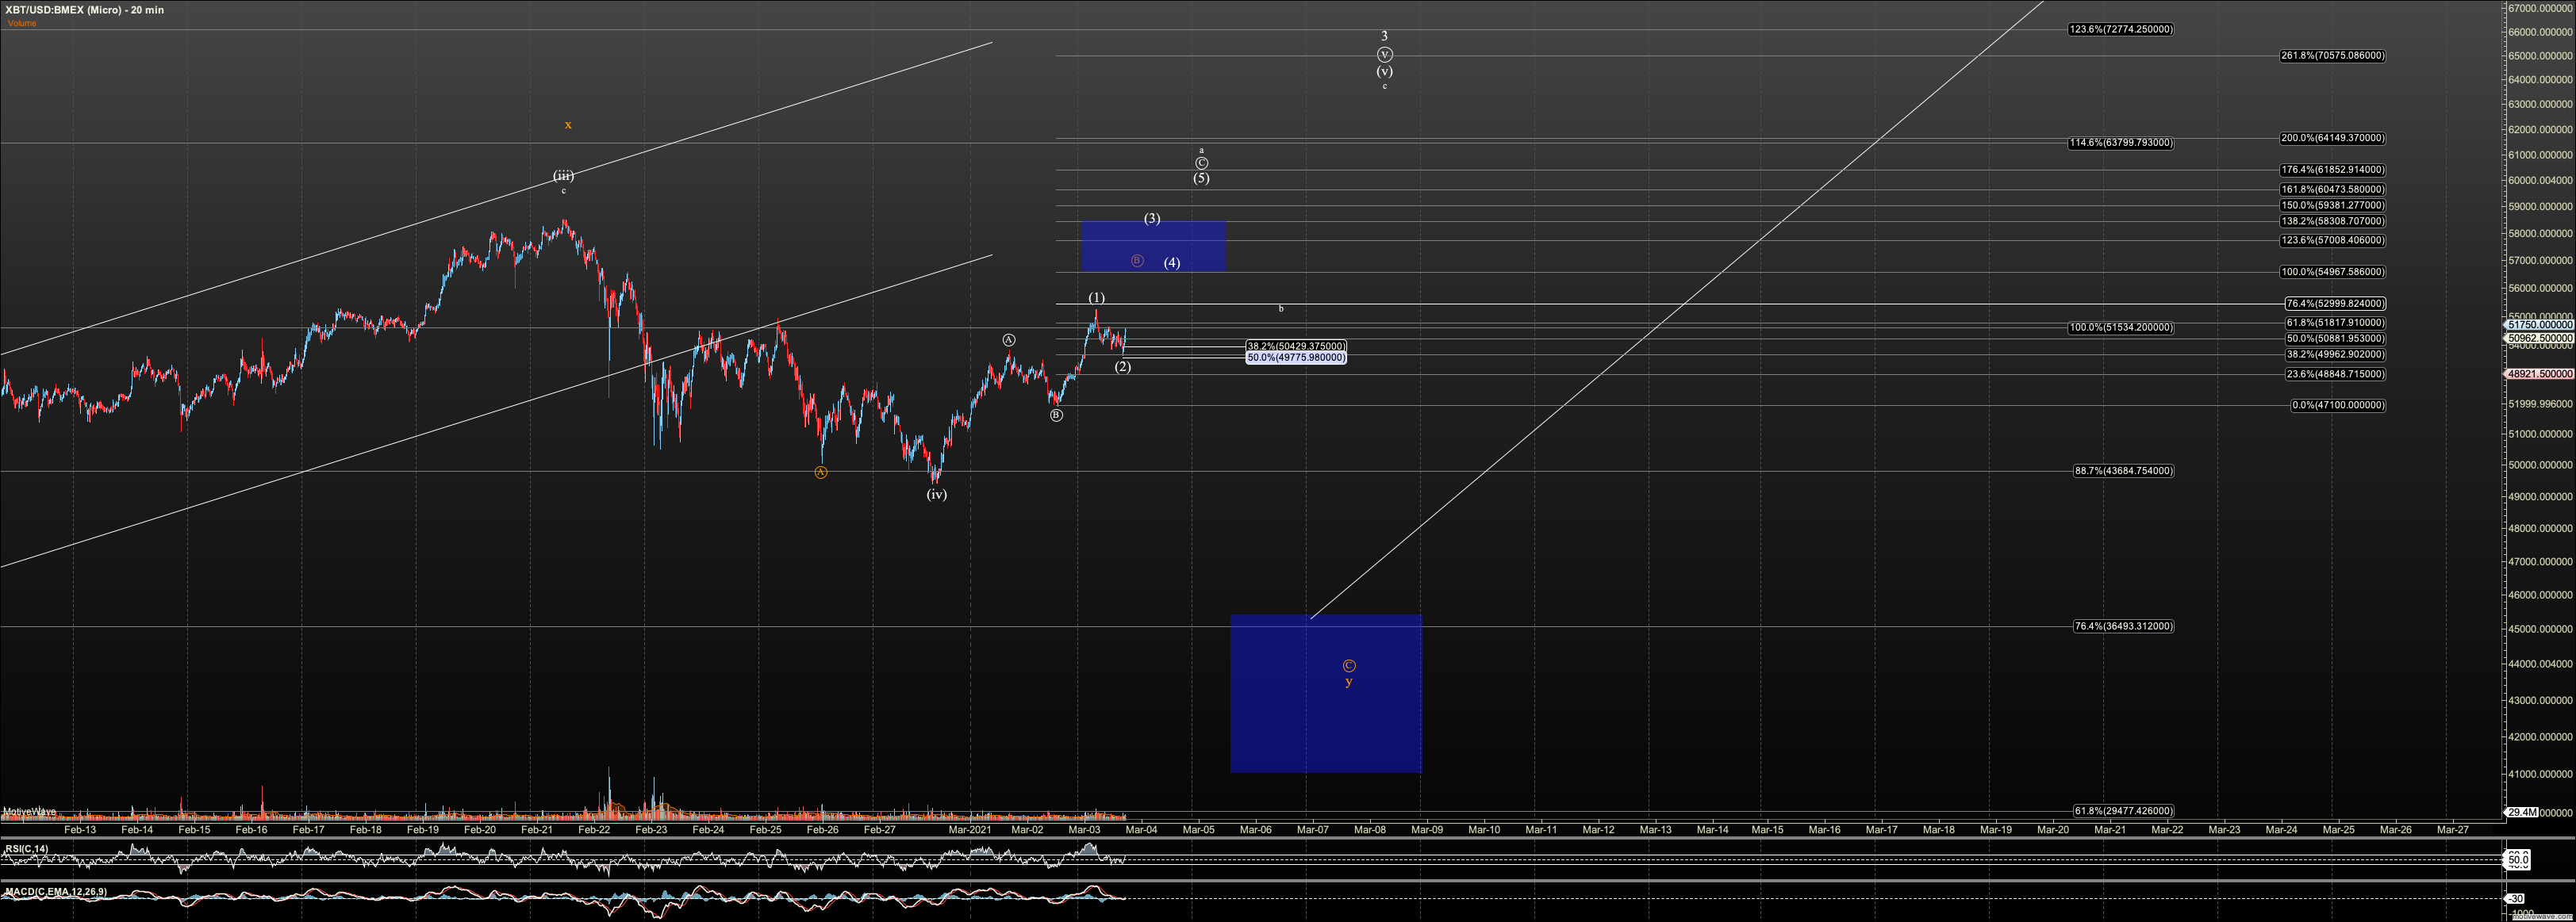Click the (5) wave label
This screenshot has width=2576, height=922.
point(1201,179)
